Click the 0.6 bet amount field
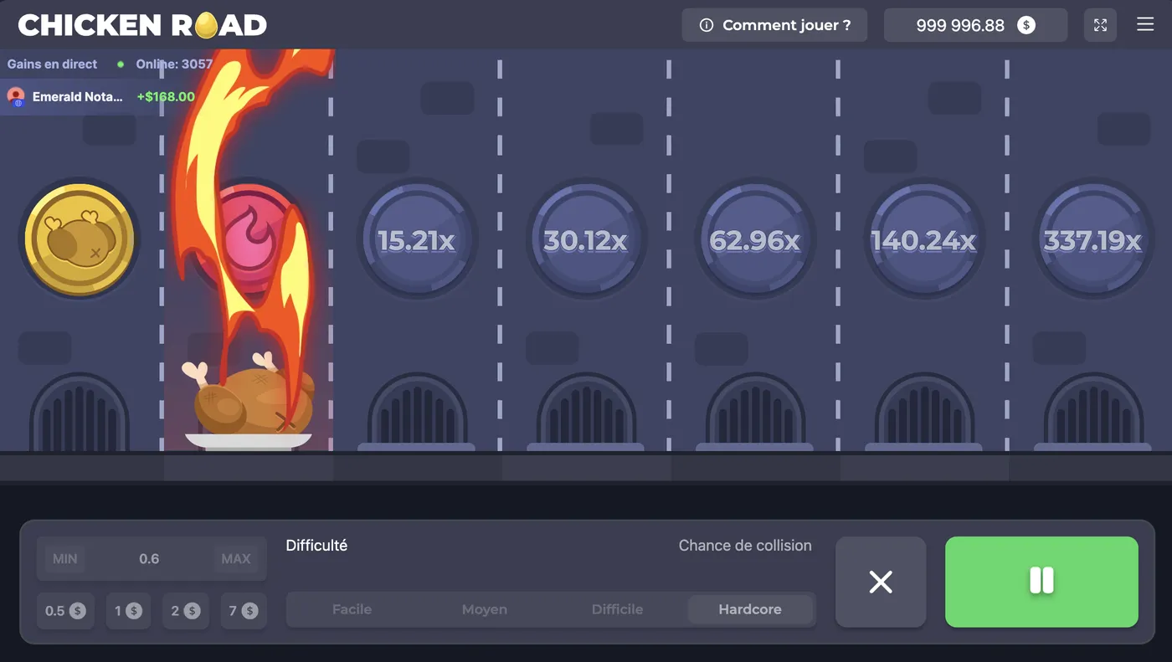The width and height of the screenshot is (1172, 662). (151, 558)
